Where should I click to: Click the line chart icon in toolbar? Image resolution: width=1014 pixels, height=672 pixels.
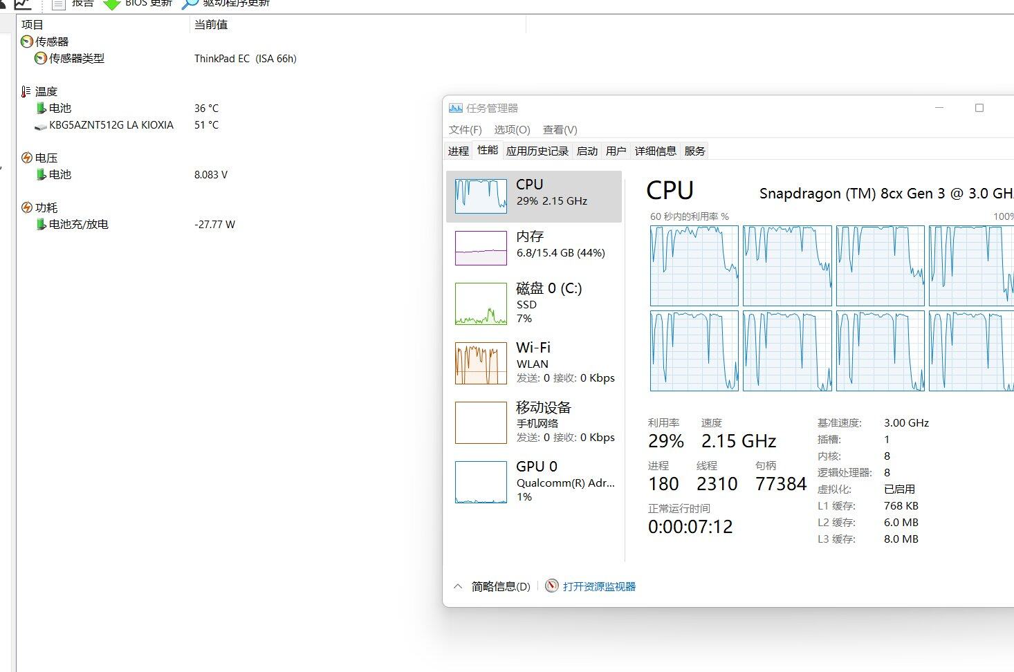[23, 3]
